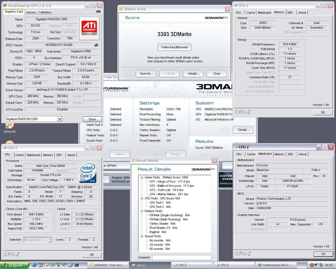This screenshot has width=336, height=269.
Task: Click the DRAM Frequency 916.4 MHz value
Action: click(x=290, y=44)
